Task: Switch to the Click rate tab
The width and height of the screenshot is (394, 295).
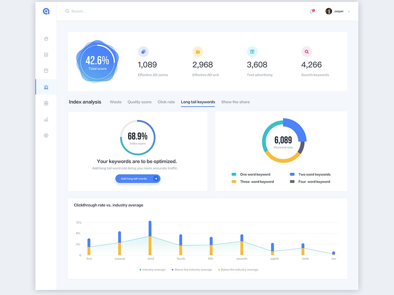Action: point(166,102)
